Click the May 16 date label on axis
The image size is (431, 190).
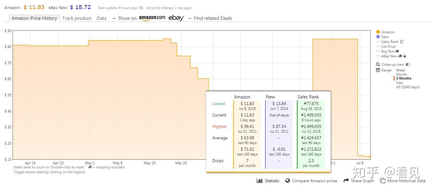(x=149, y=163)
